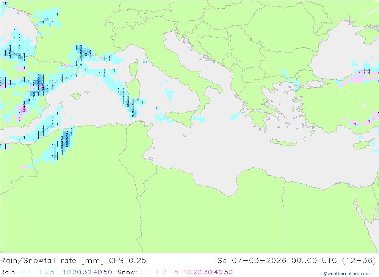This screenshot has height=277, width=379.
Task: Click the rain legend value 40
Action: [98, 272]
